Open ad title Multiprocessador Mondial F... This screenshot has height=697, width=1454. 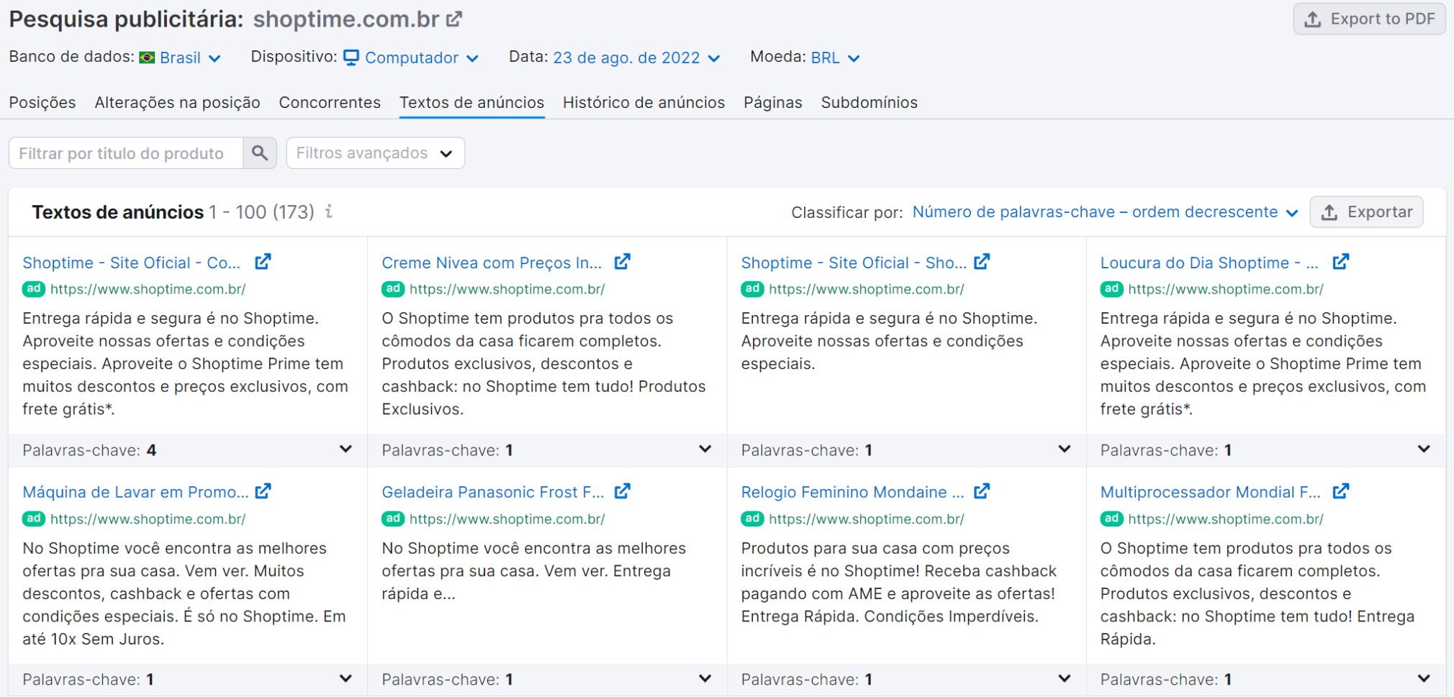[1211, 492]
